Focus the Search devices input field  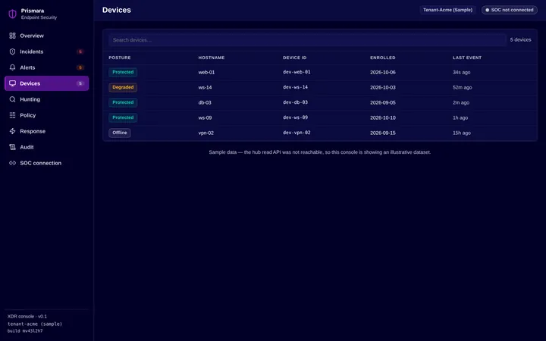coord(307,40)
